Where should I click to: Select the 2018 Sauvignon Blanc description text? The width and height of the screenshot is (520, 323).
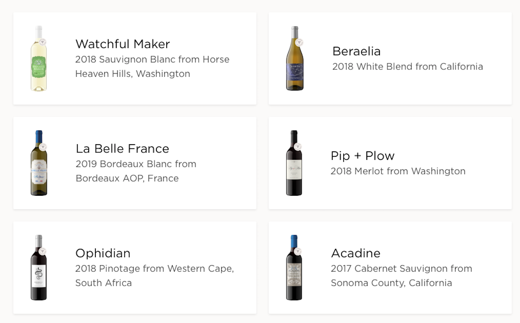[152, 66]
